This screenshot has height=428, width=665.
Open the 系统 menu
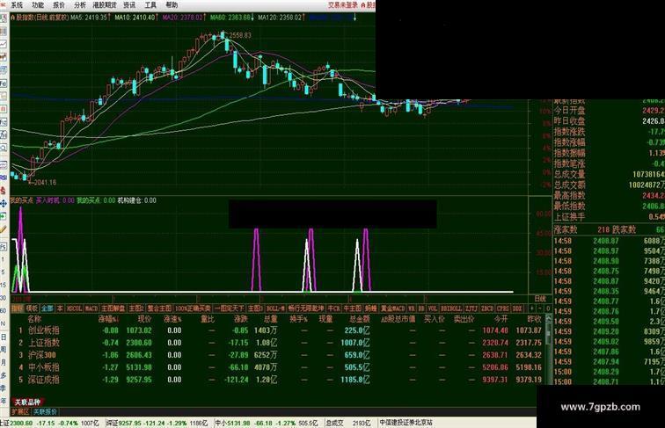17,5
